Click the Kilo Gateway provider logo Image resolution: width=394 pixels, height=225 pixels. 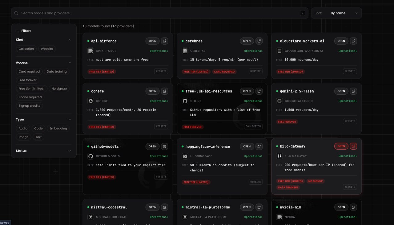coord(279,156)
